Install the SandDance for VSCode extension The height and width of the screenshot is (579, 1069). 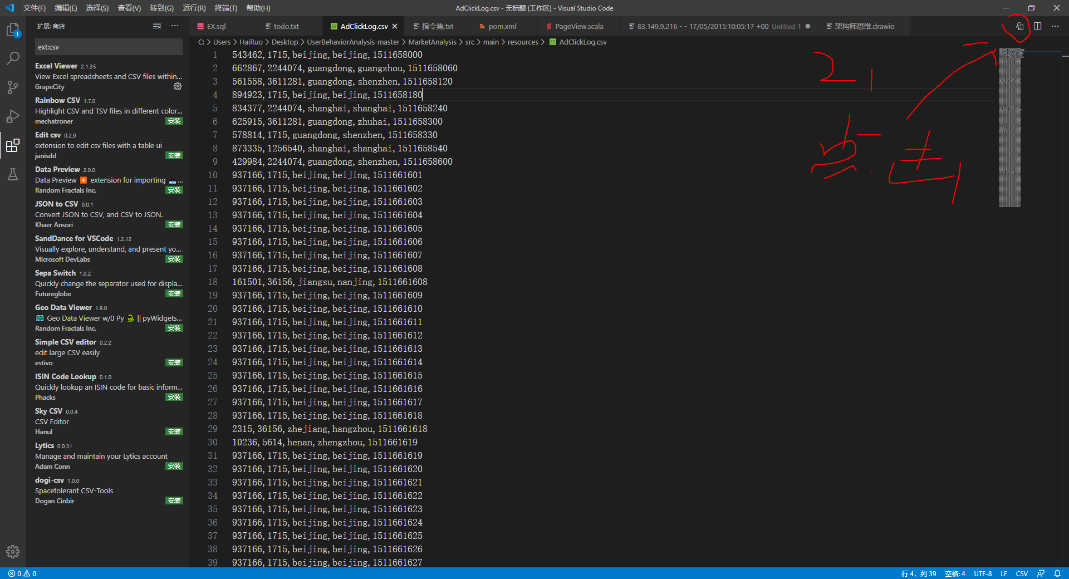pos(174,258)
